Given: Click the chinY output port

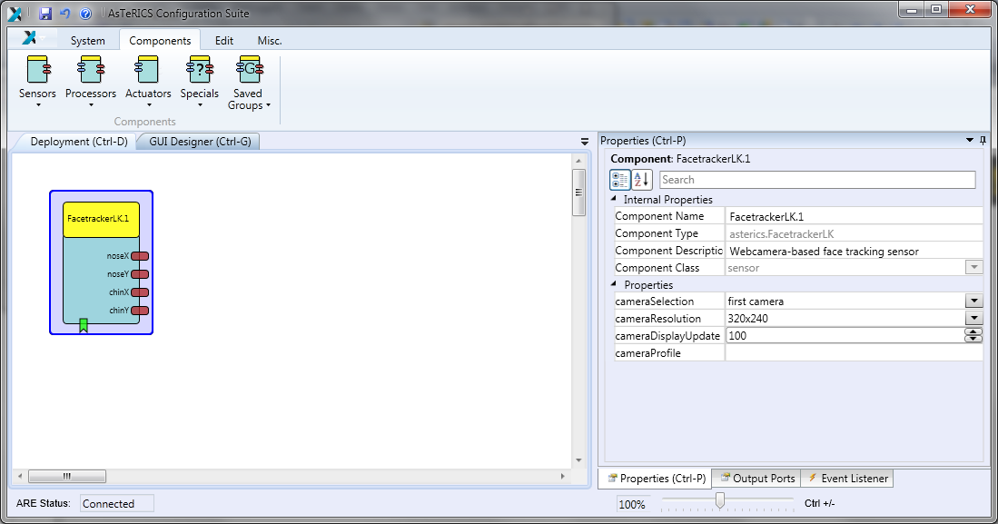Looking at the screenshot, I should coord(140,311).
